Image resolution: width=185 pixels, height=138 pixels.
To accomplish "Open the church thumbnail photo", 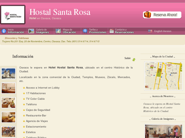I will coord(8,73).
